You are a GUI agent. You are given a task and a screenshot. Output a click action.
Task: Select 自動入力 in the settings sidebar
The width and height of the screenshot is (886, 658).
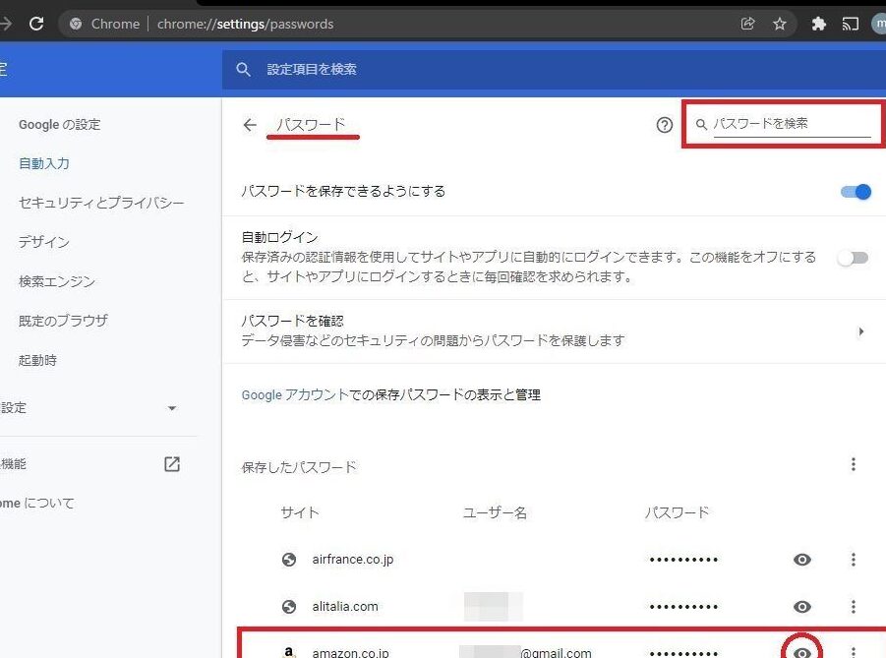[x=44, y=163]
